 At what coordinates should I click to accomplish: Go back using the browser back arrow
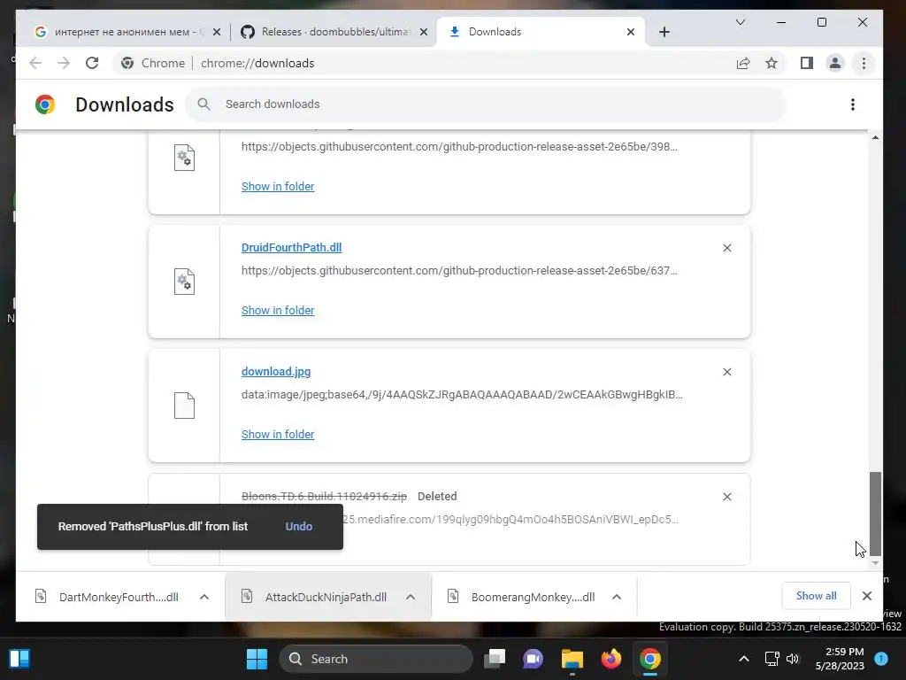pos(35,63)
